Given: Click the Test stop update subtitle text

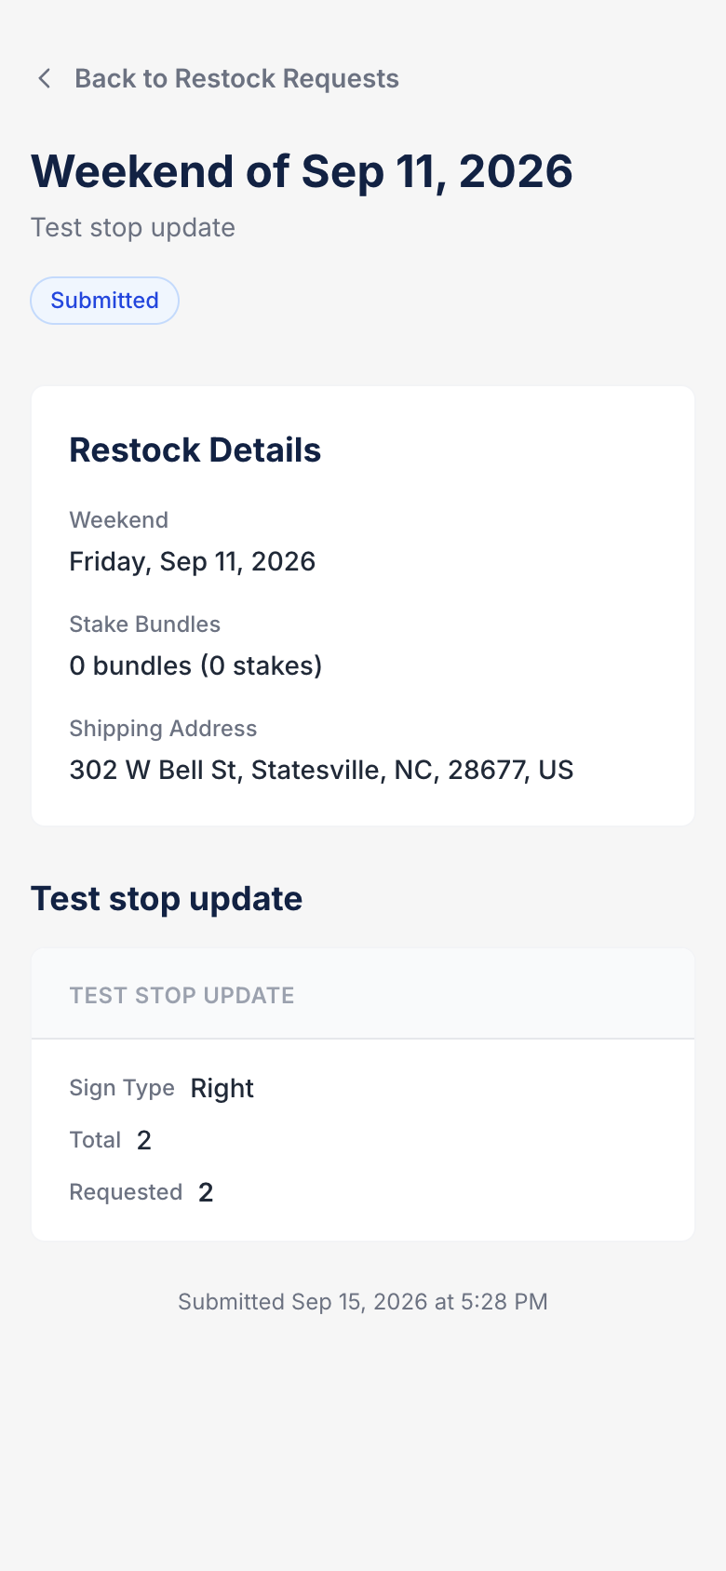Looking at the screenshot, I should [133, 228].
